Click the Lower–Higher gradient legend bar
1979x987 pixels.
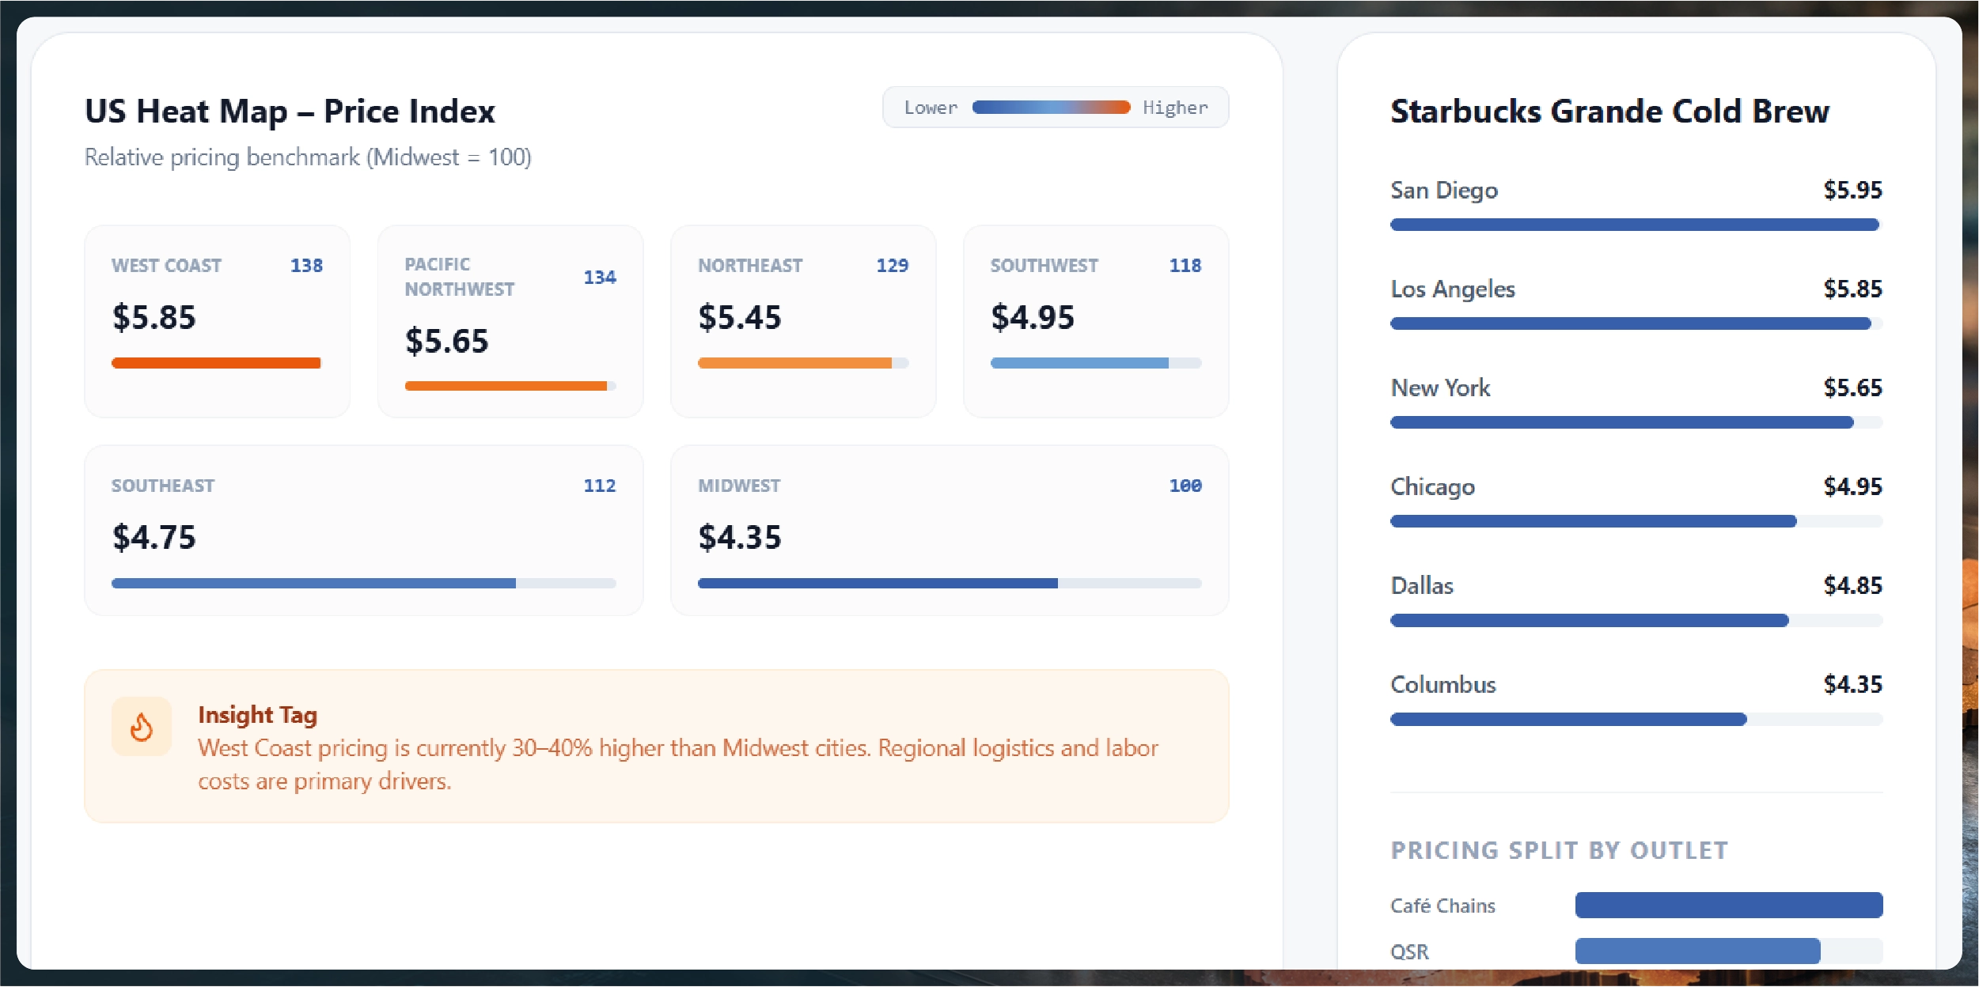pos(1050,108)
